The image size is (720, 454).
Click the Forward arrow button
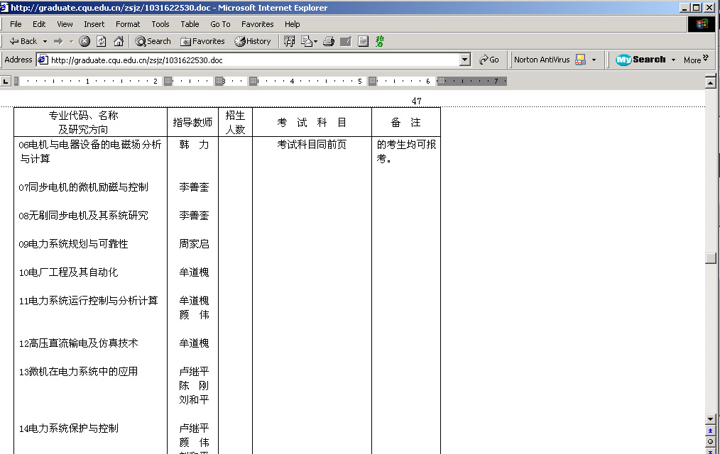pyautogui.click(x=59, y=41)
